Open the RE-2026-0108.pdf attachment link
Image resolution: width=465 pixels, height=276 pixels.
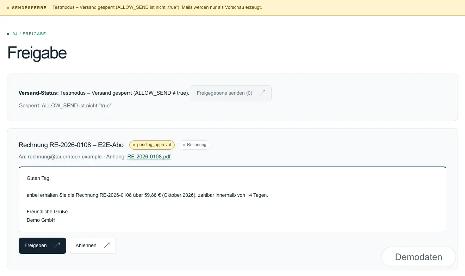click(x=149, y=157)
